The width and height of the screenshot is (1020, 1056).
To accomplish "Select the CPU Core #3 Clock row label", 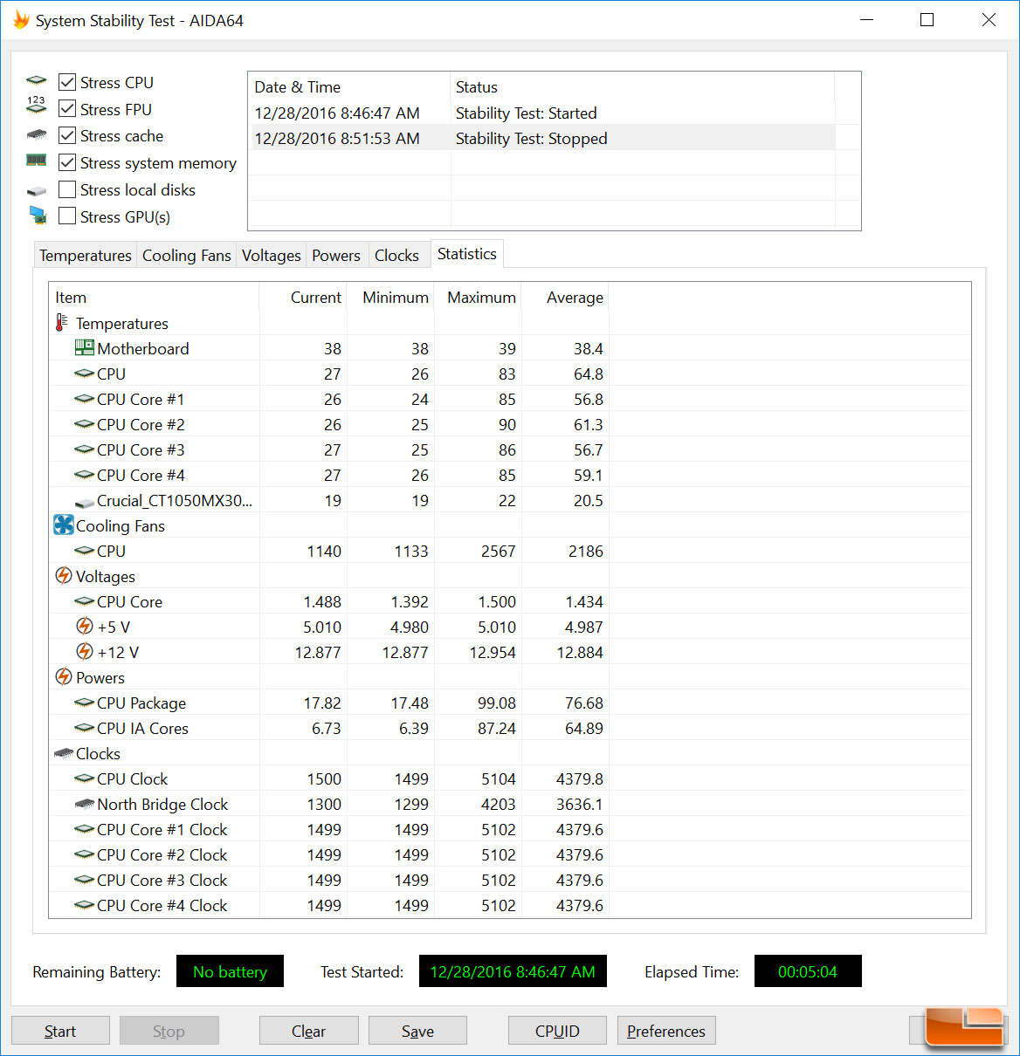I will pos(162,880).
